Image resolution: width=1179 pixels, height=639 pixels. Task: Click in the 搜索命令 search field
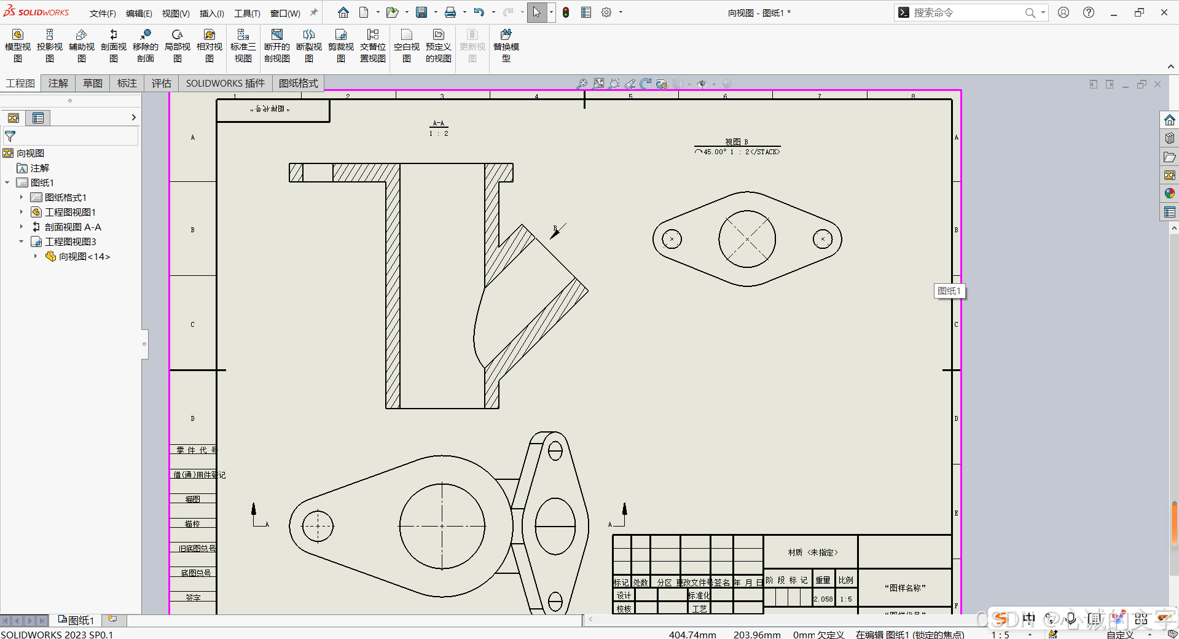[x=968, y=12]
